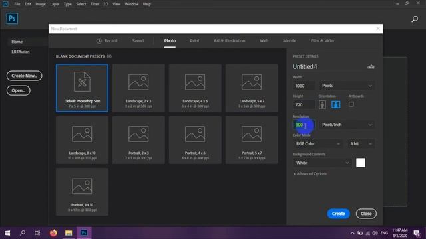Click Photoshop taskbar icon
Viewport: 426px width, 239px height.
point(84,233)
